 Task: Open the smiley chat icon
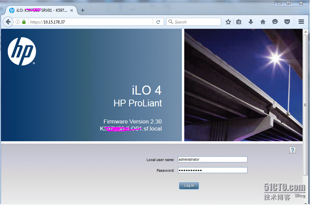click(275, 22)
